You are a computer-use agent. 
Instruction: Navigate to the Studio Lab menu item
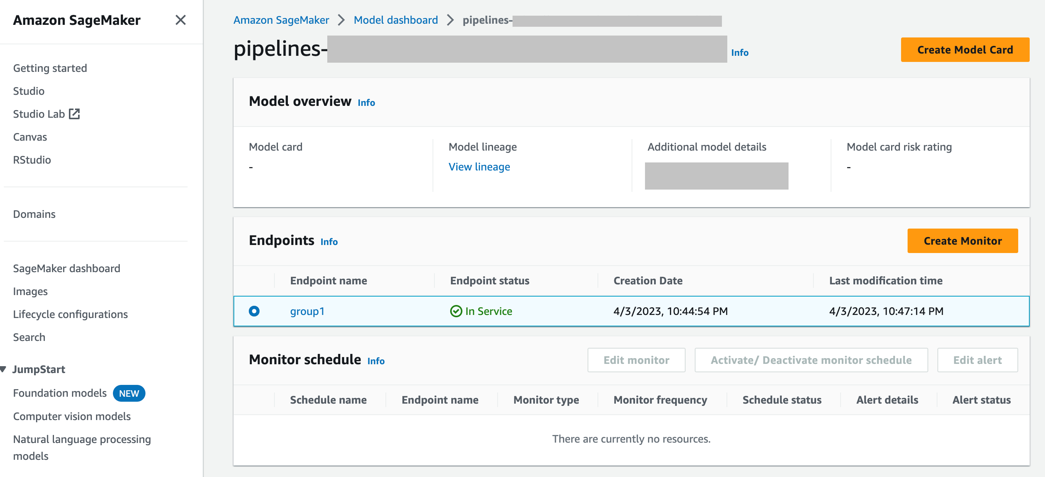pyautogui.click(x=47, y=114)
